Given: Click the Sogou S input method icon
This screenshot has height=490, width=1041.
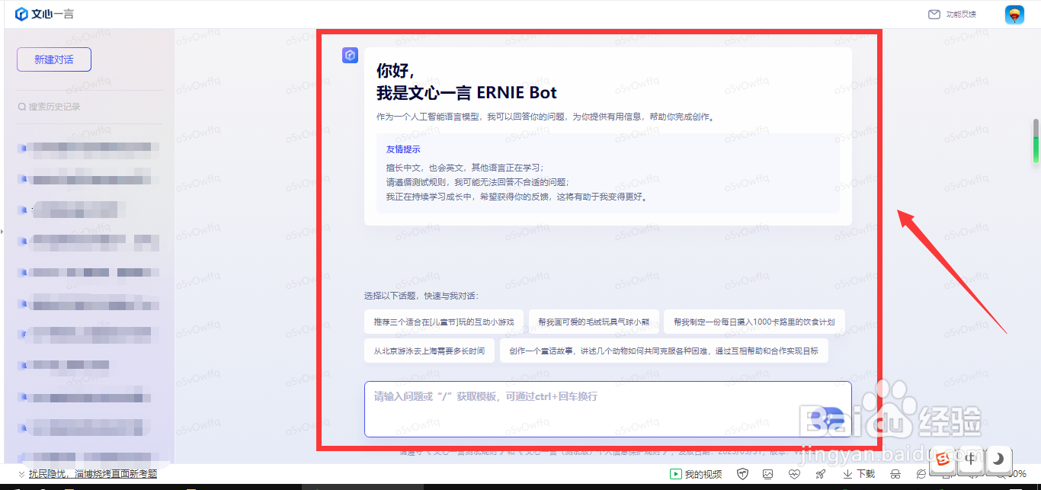Looking at the screenshot, I should pyautogui.click(x=943, y=458).
